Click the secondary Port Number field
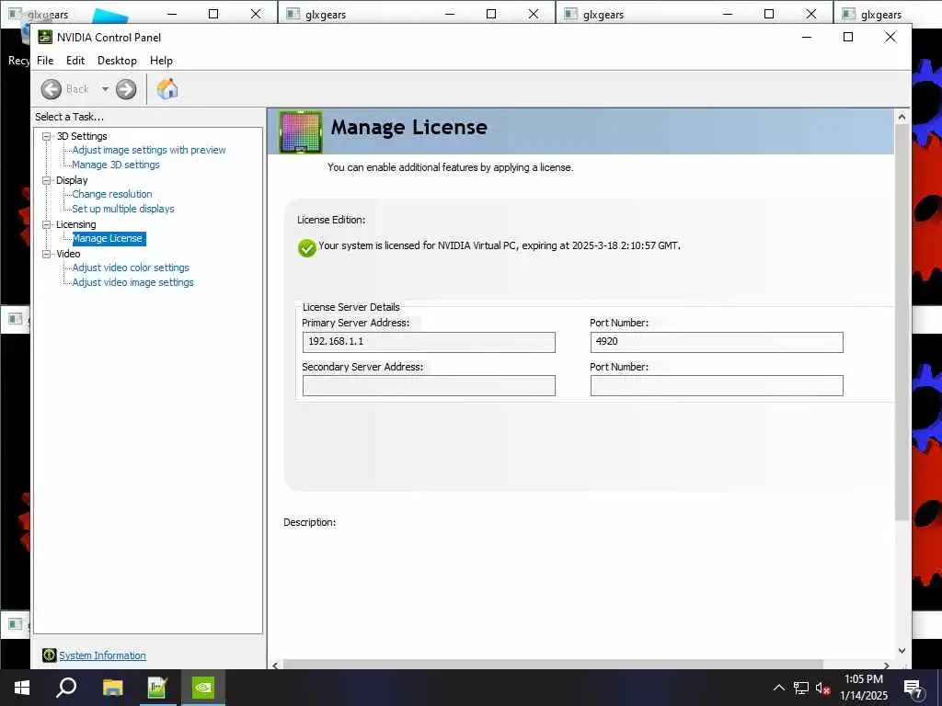Image resolution: width=942 pixels, height=706 pixels. point(717,385)
